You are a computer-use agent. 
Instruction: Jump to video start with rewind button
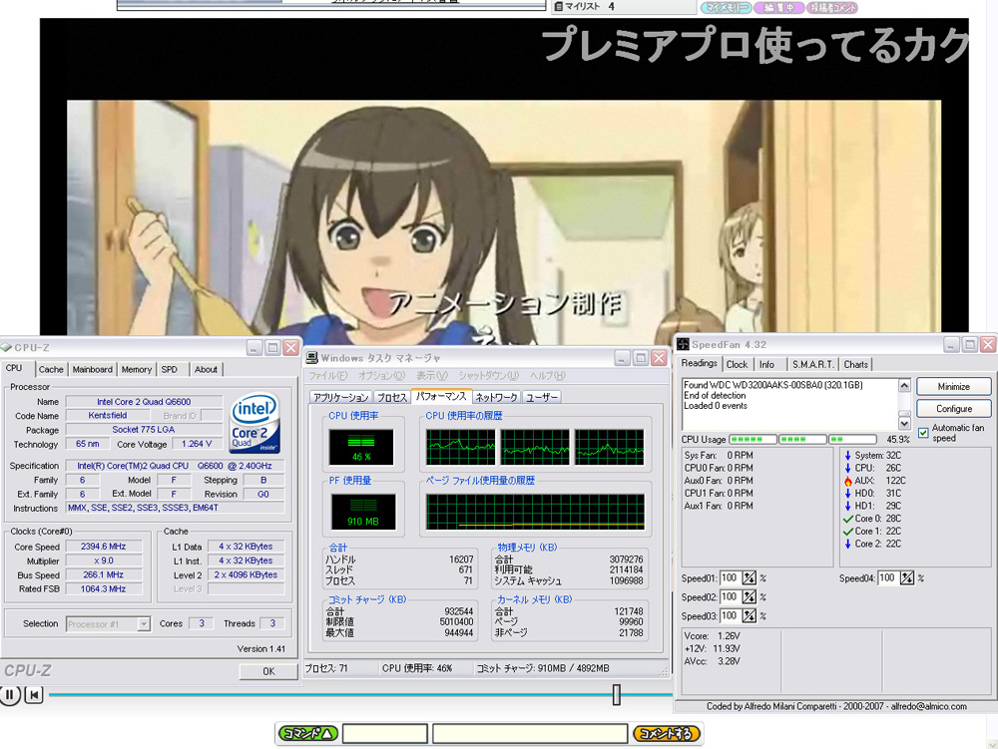(34, 695)
